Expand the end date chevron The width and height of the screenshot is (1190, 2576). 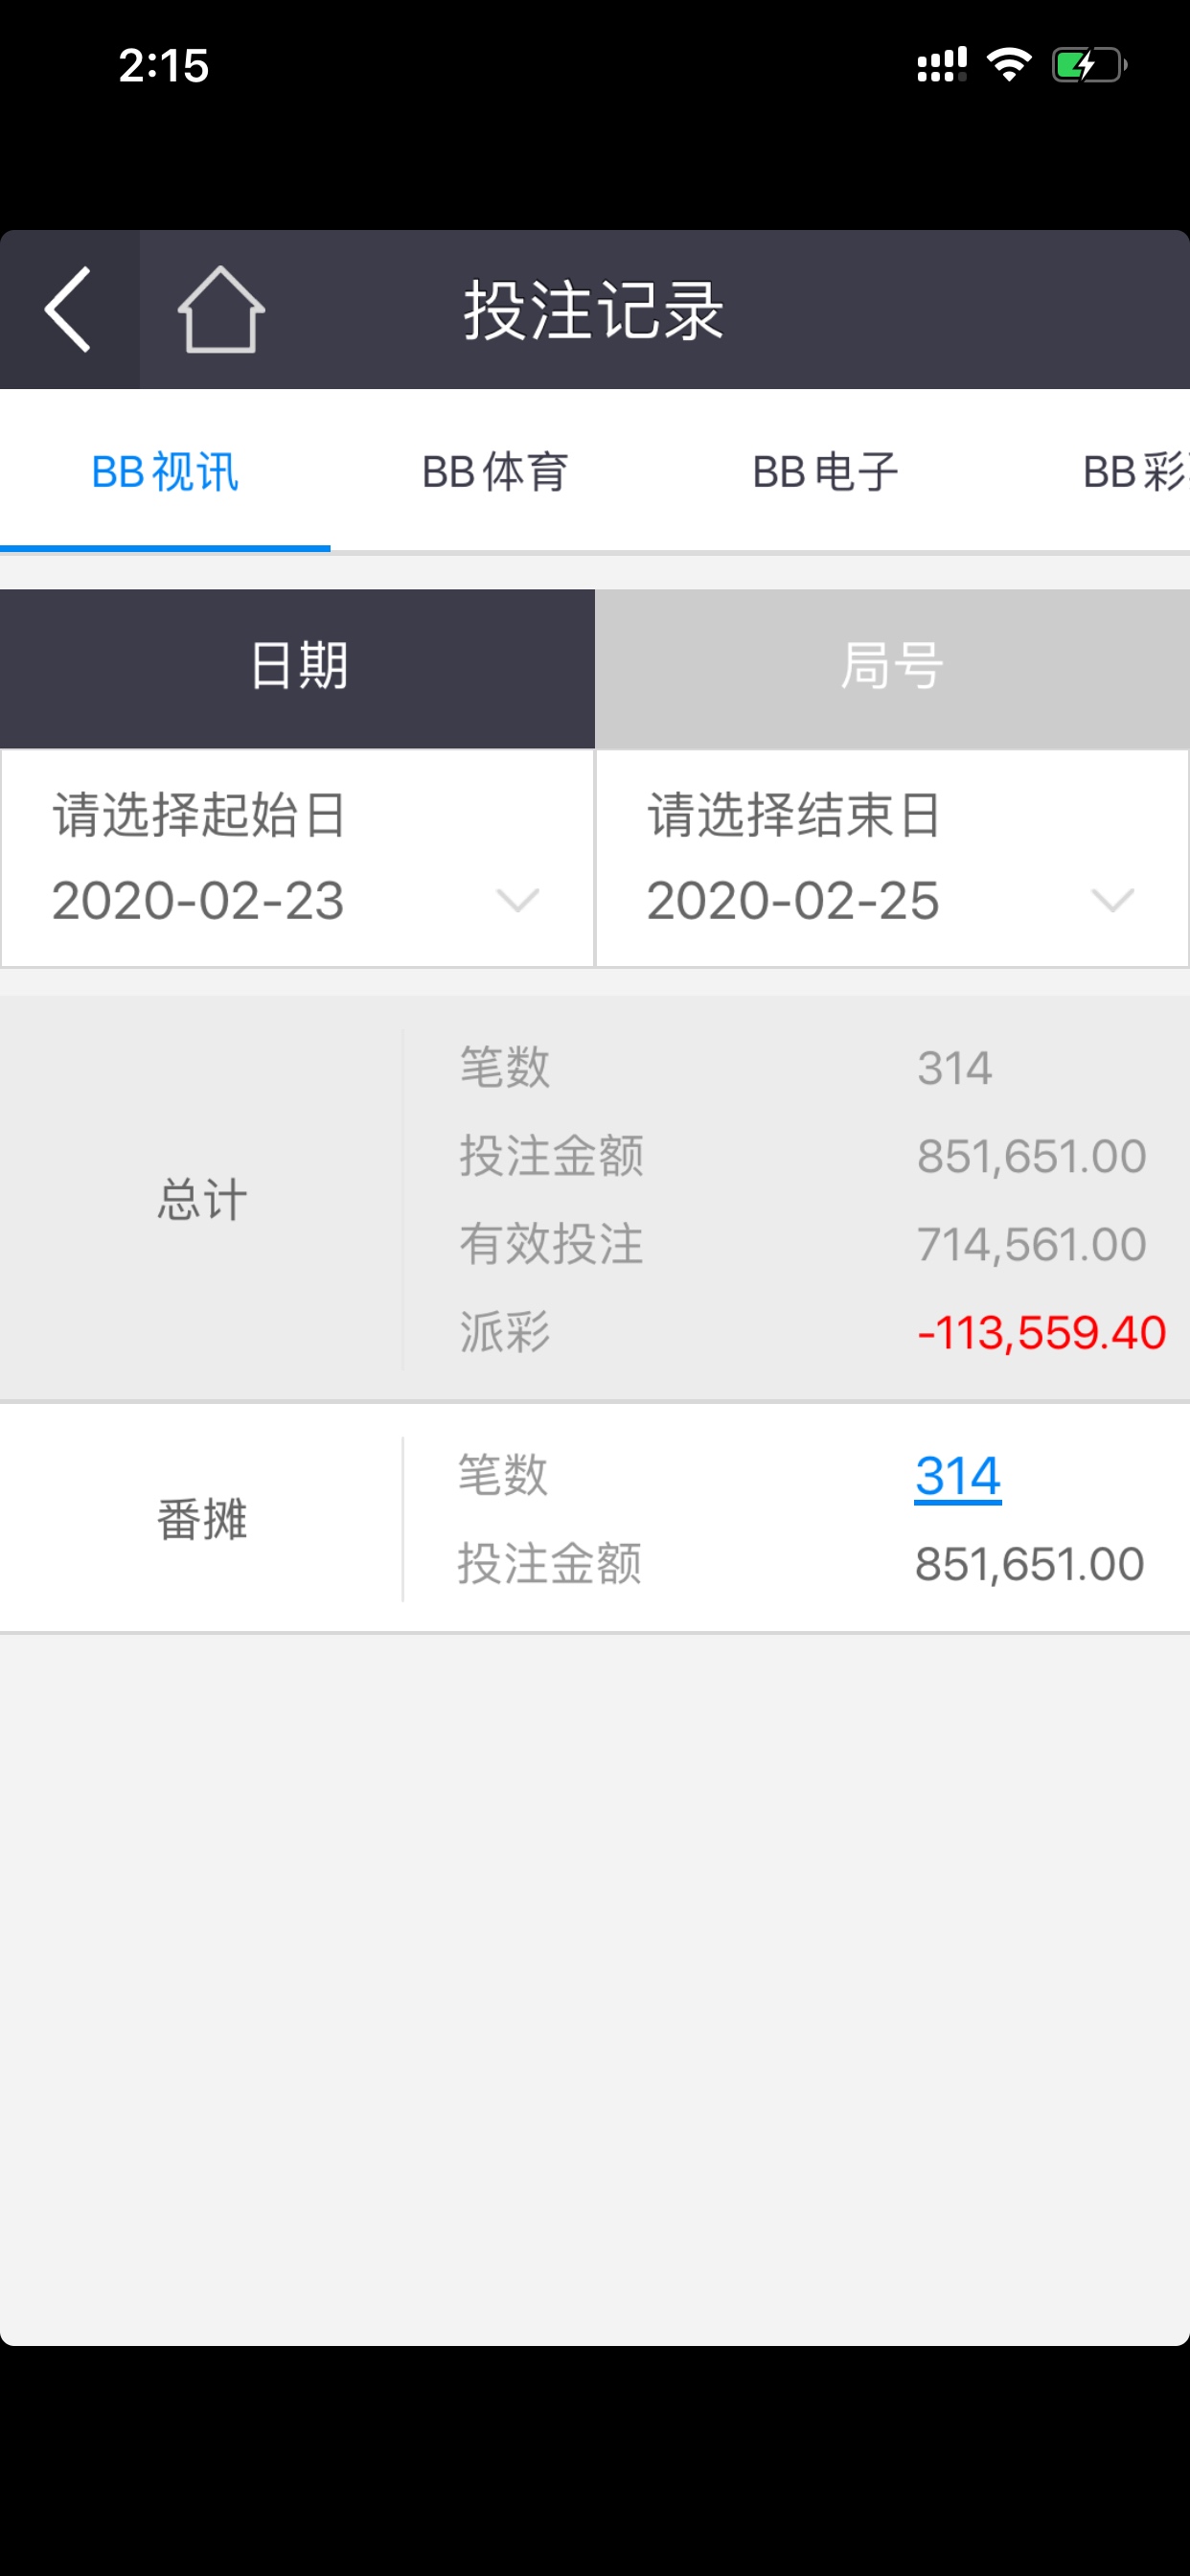click(x=1112, y=900)
